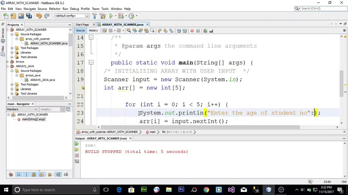Expand Test Packages under ARRAY_WITH_SCANNER
348x195 pixels.
(12, 48)
